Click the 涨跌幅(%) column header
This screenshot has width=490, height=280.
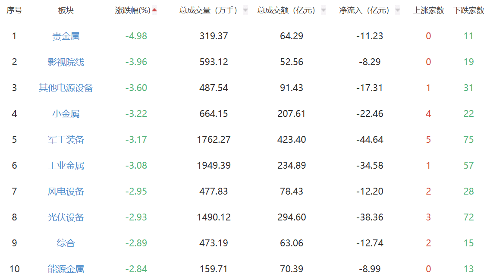pyautogui.click(x=133, y=10)
